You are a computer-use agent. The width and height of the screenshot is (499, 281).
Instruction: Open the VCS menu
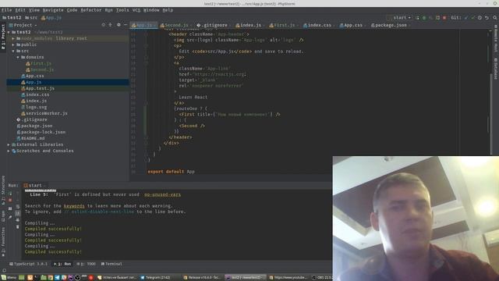[136, 10]
